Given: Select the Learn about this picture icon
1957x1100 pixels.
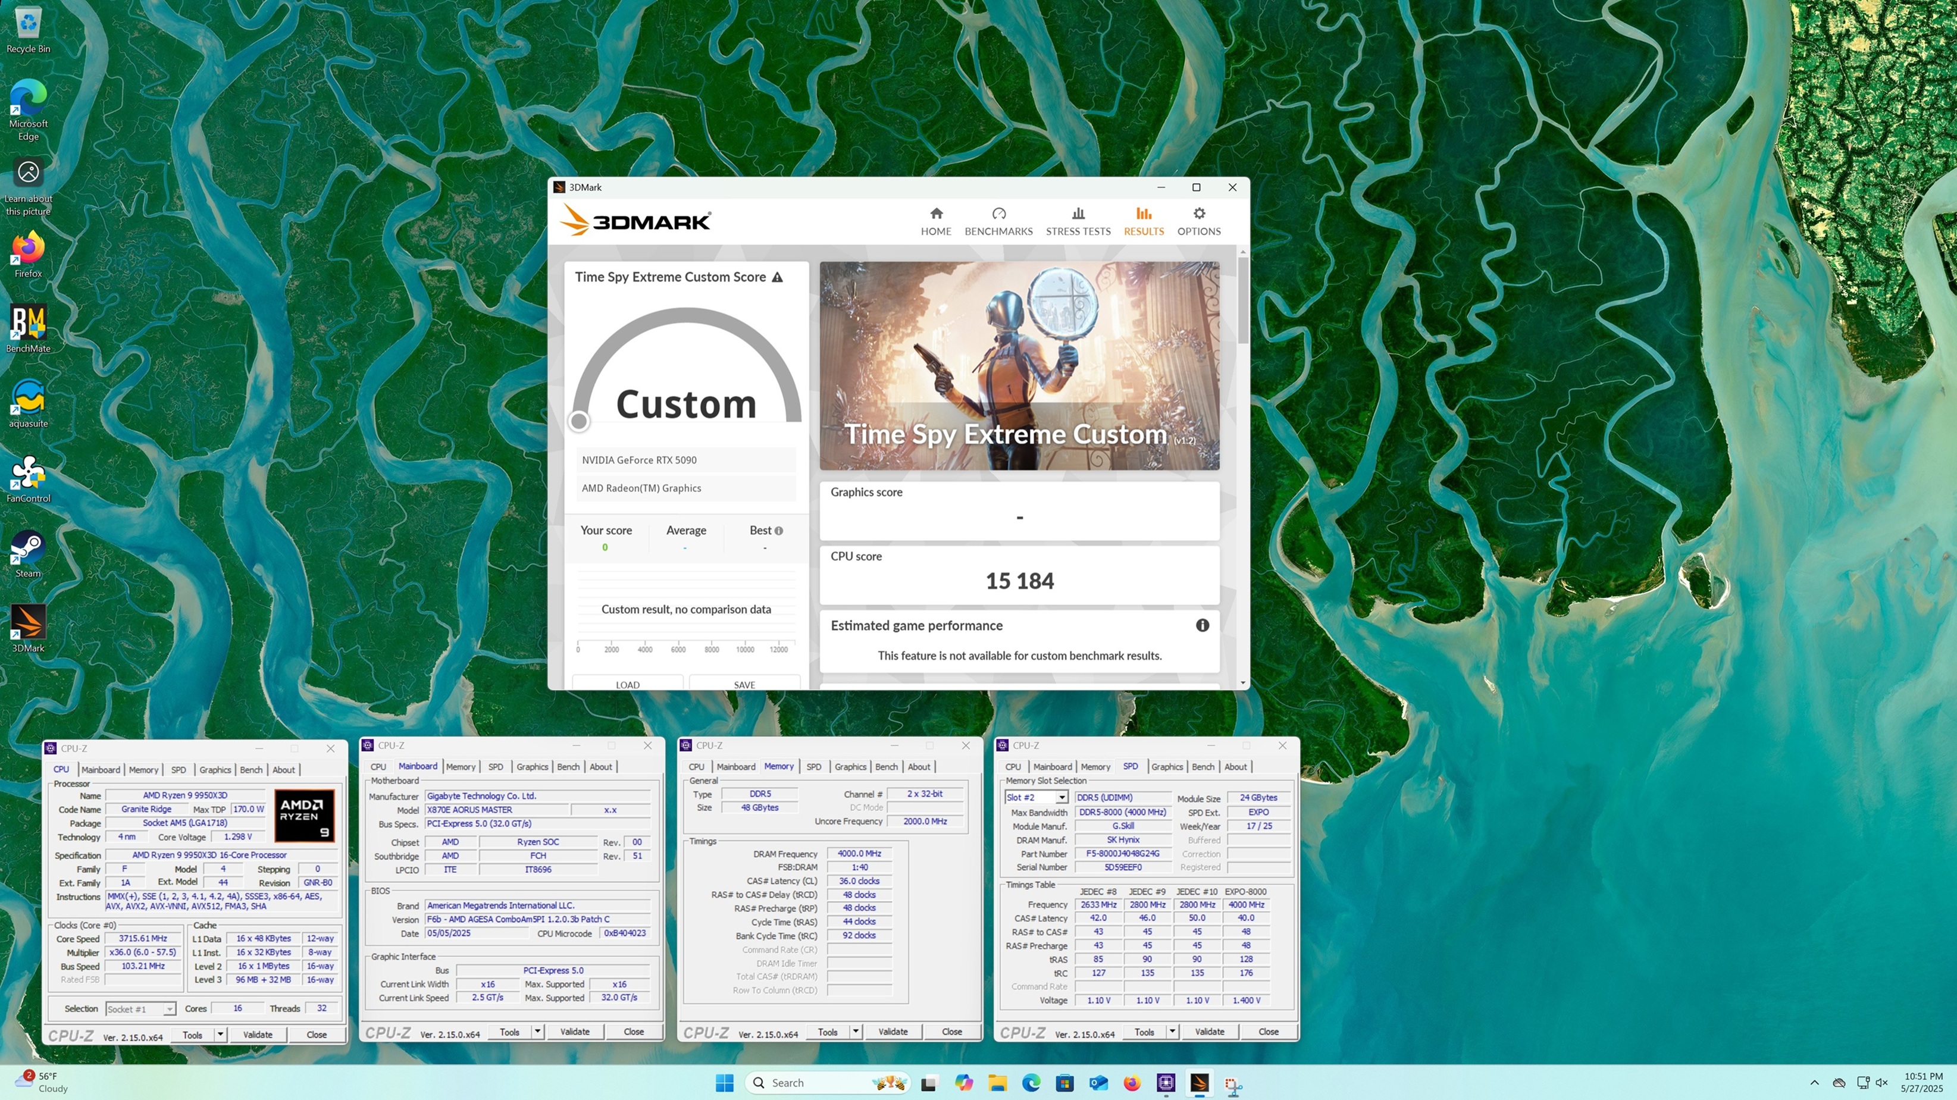Looking at the screenshot, I should (28, 187).
